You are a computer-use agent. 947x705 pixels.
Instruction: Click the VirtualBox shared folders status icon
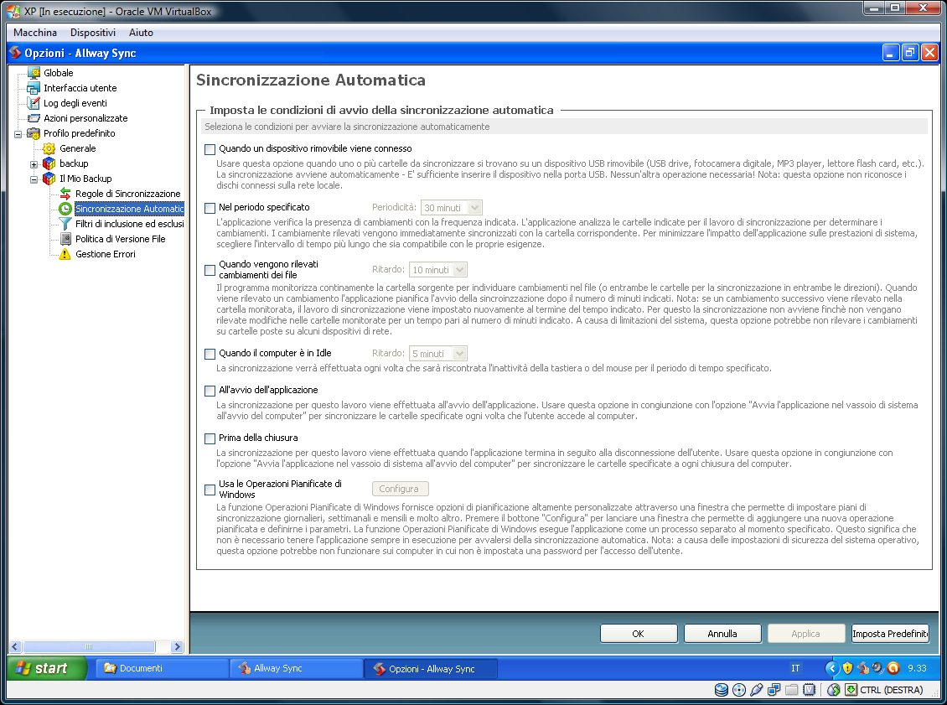[x=792, y=690]
